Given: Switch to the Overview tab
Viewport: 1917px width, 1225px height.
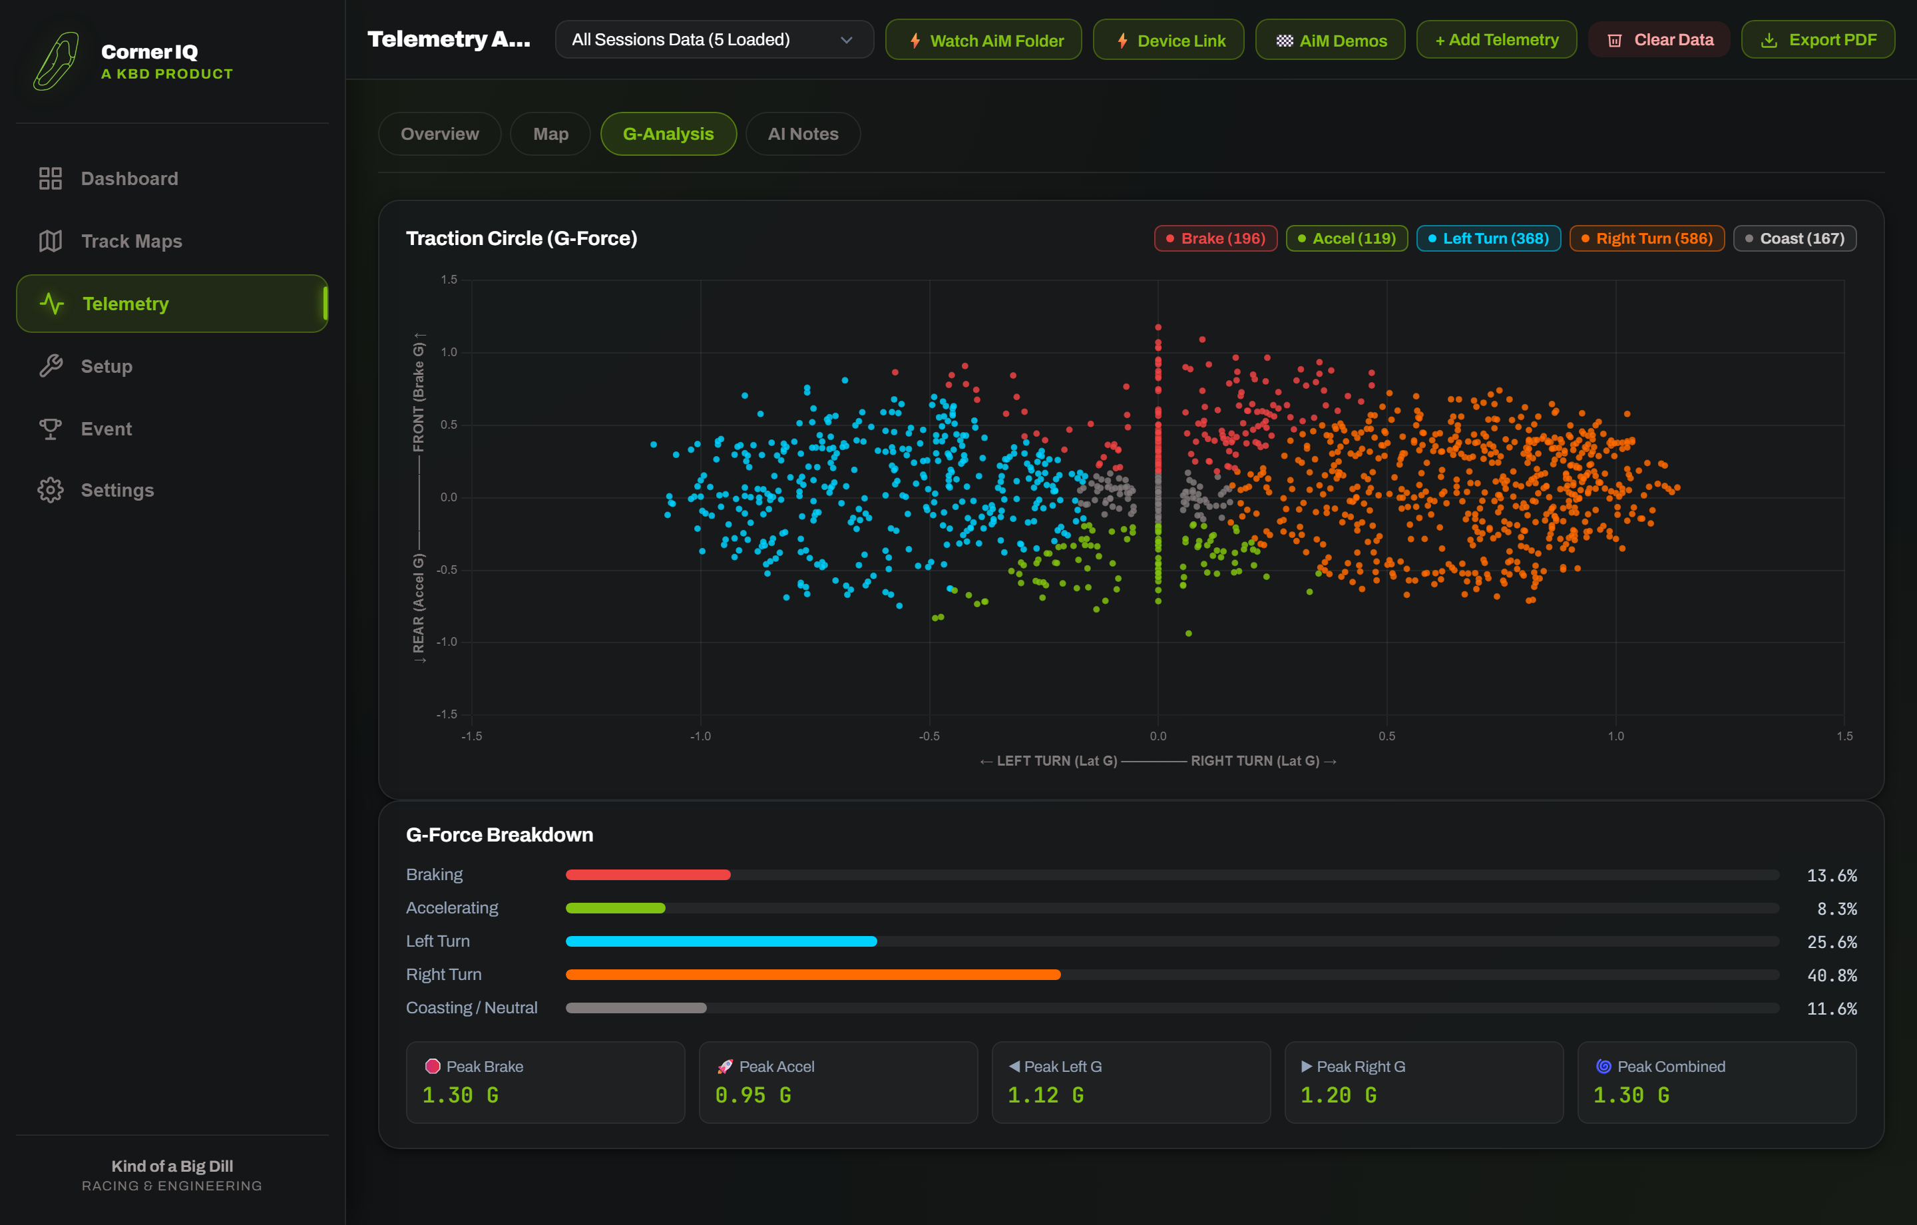Looking at the screenshot, I should tap(439, 134).
